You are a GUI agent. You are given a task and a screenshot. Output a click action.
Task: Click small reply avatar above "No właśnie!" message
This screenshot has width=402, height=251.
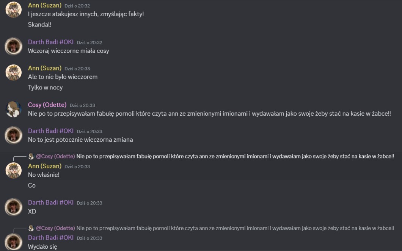(31, 156)
